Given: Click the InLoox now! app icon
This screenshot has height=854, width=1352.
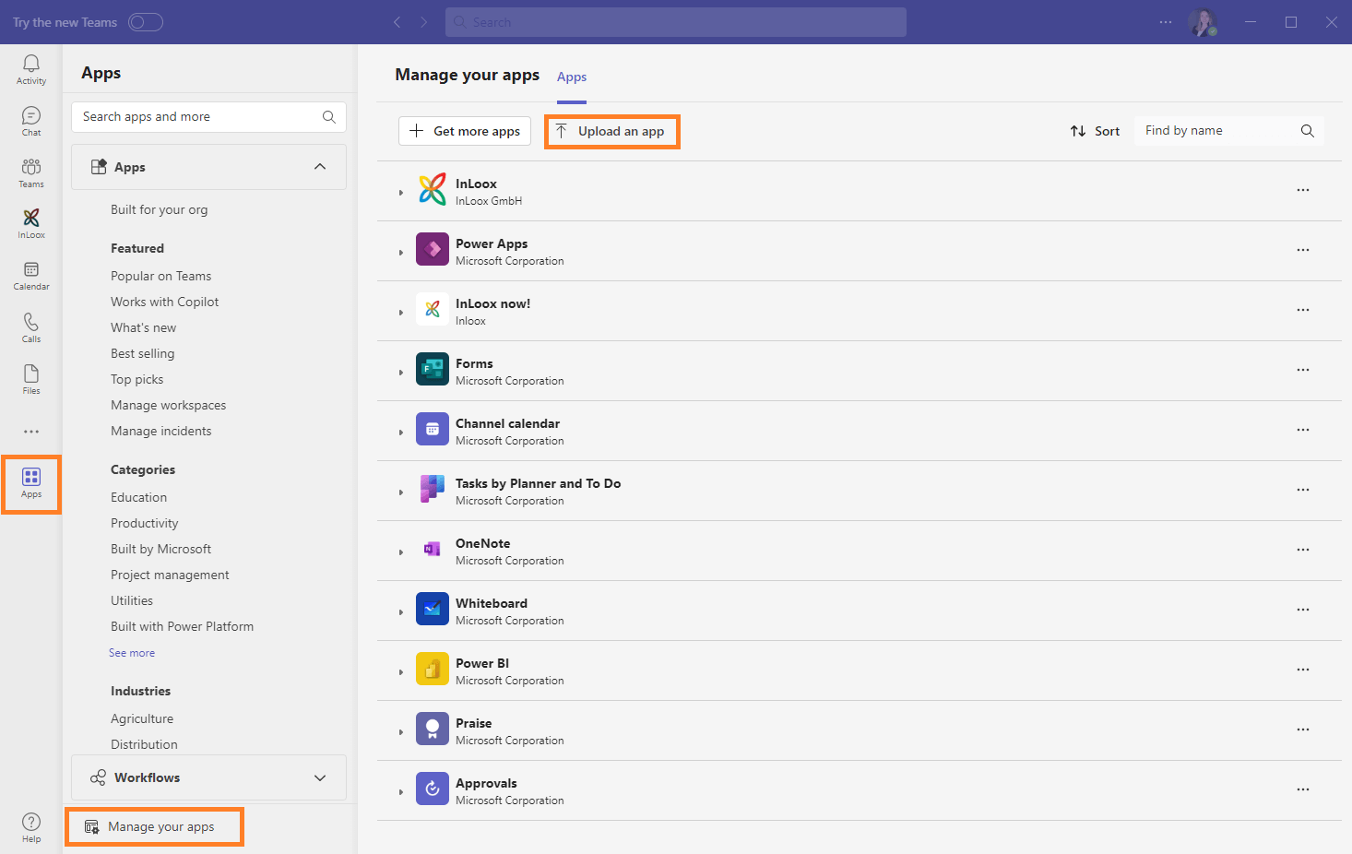Looking at the screenshot, I should [x=433, y=309].
